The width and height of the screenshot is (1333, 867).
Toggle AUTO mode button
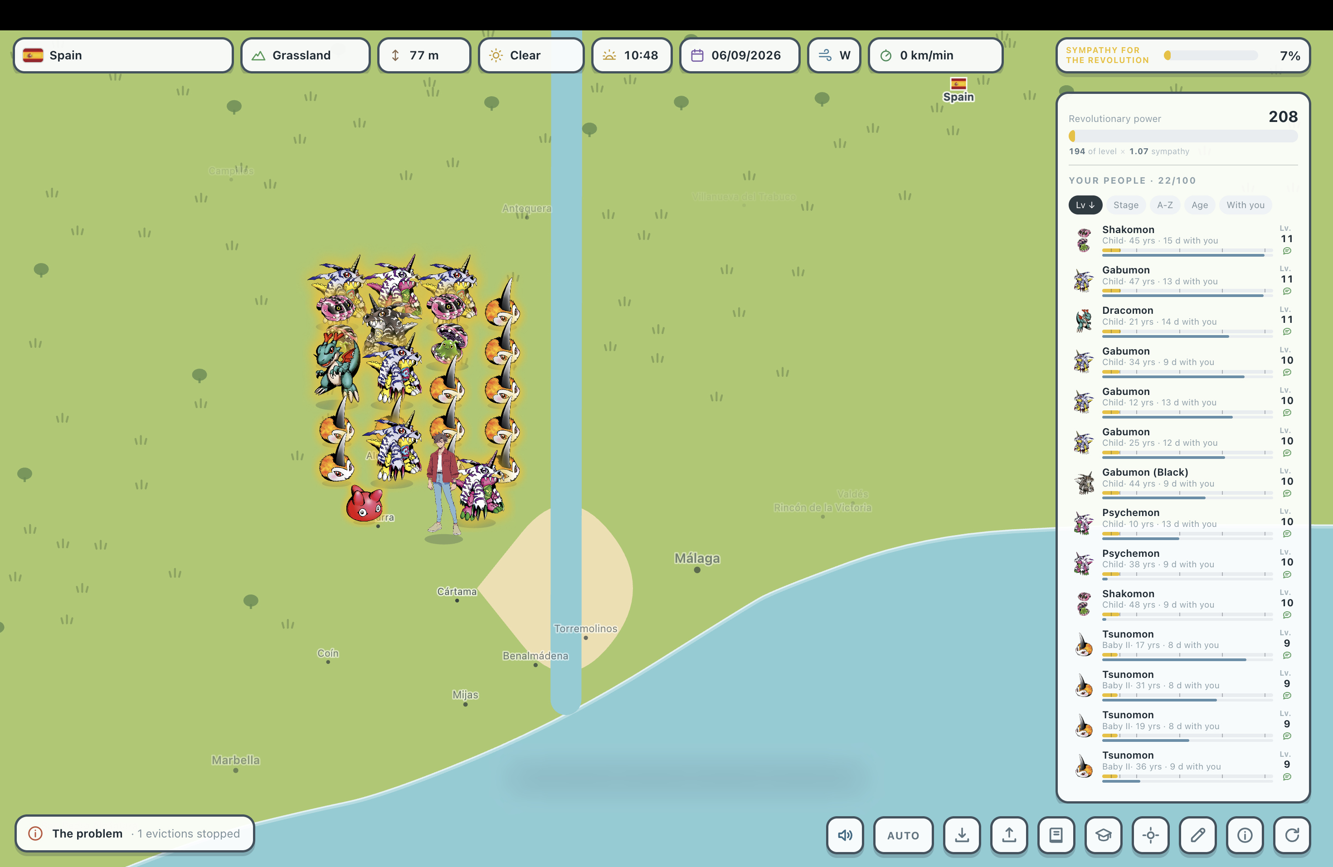(x=903, y=835)
